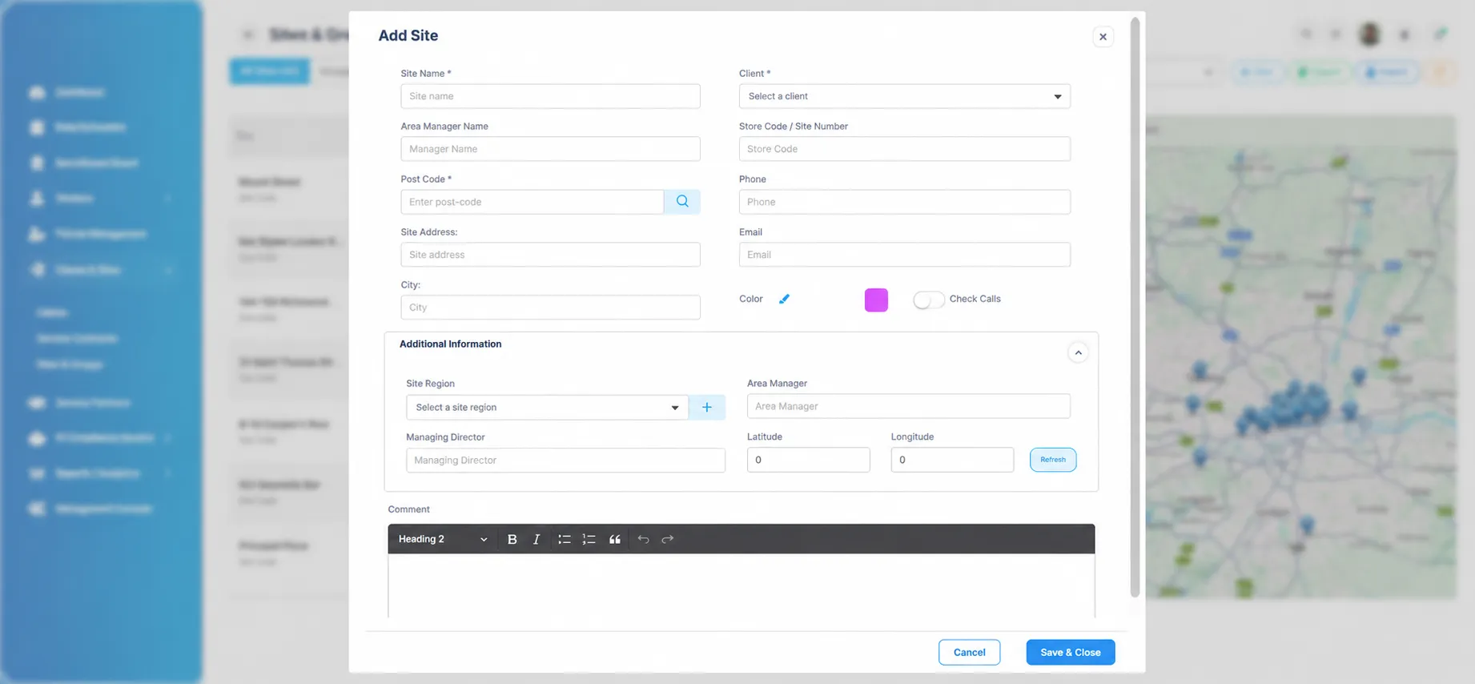This screenshot has width=1475, height=684.
Task: Open the Select a client dropdown
Action: click(x=905, y=96)
